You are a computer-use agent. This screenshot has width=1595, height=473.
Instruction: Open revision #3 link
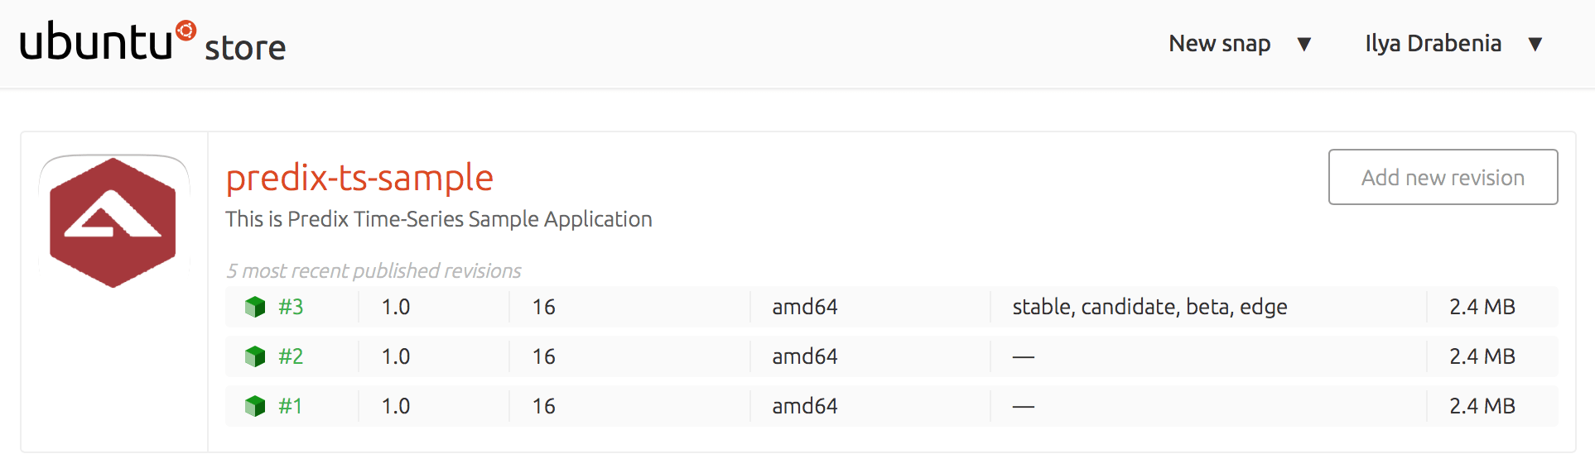[x=291, y=307]
